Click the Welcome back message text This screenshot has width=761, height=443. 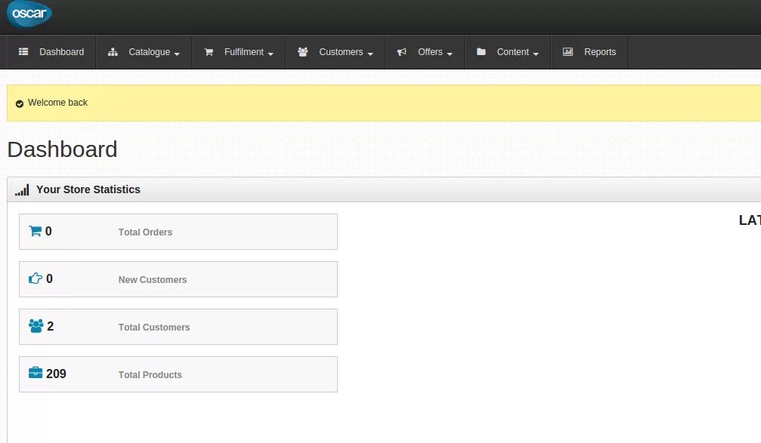click(57, 103)
